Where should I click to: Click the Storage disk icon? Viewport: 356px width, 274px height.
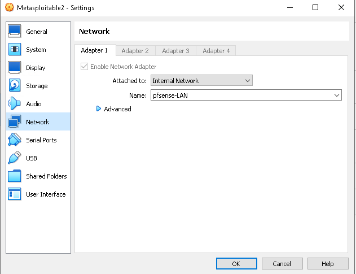(x=15, y=85)
